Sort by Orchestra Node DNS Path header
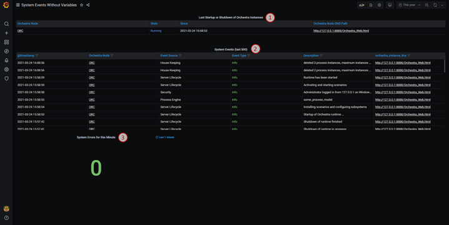 (x=330, y=24)
